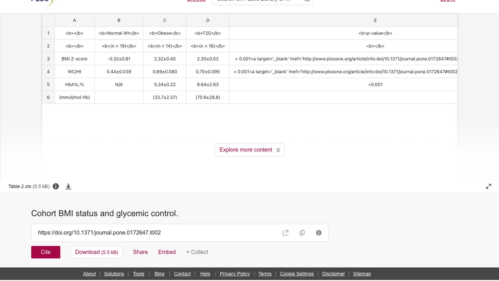Click the cell 'BMI Z-score'
The height and width of the screenshot is (281, 499).
[x=74, y=59]
